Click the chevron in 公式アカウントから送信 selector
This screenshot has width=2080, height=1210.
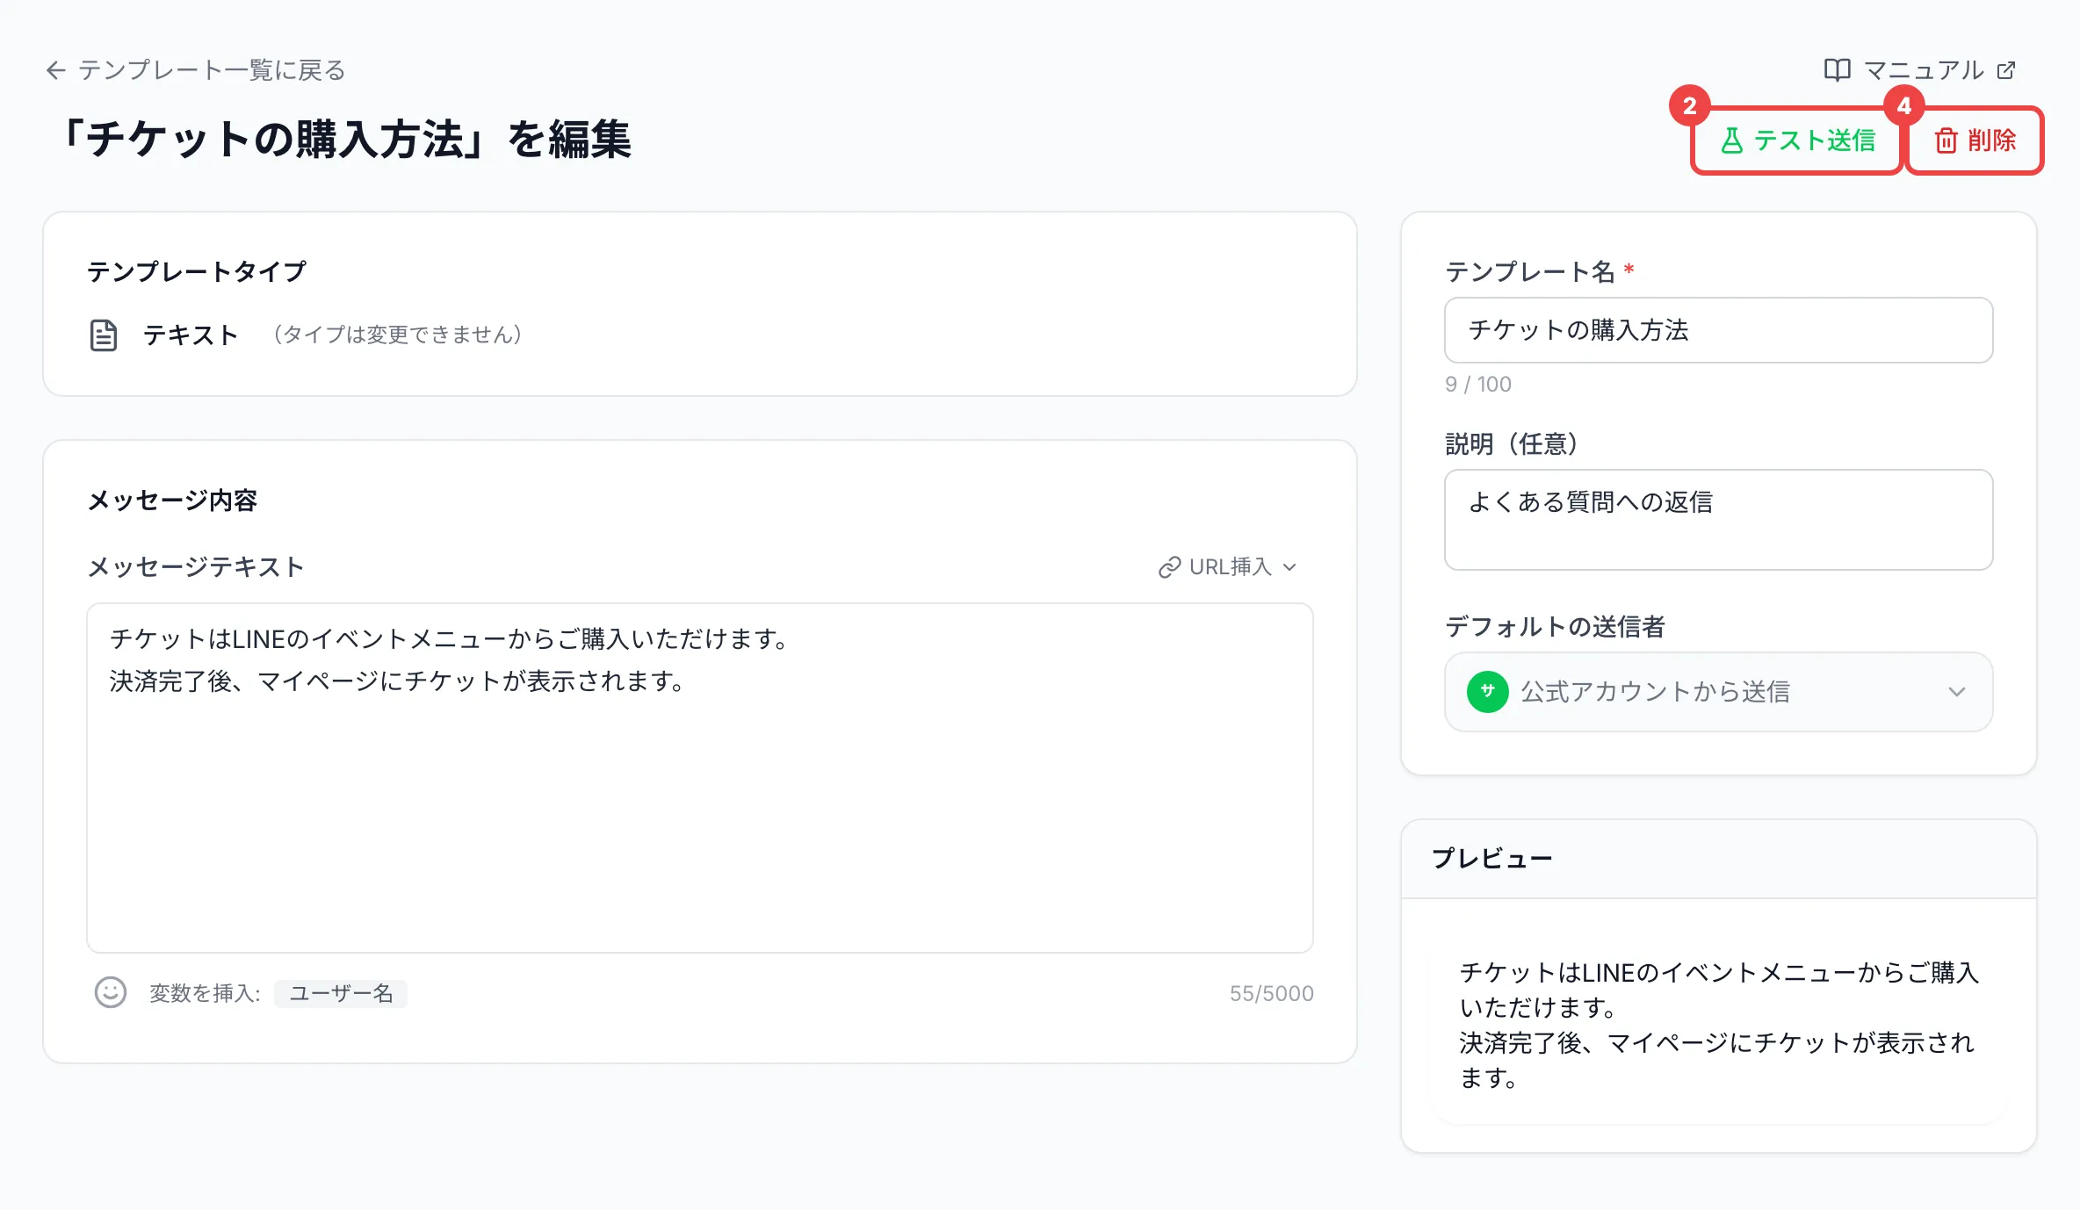1956,692
